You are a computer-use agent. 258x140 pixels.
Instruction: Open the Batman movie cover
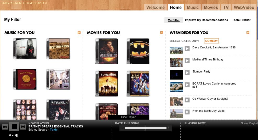pos(138,51)
